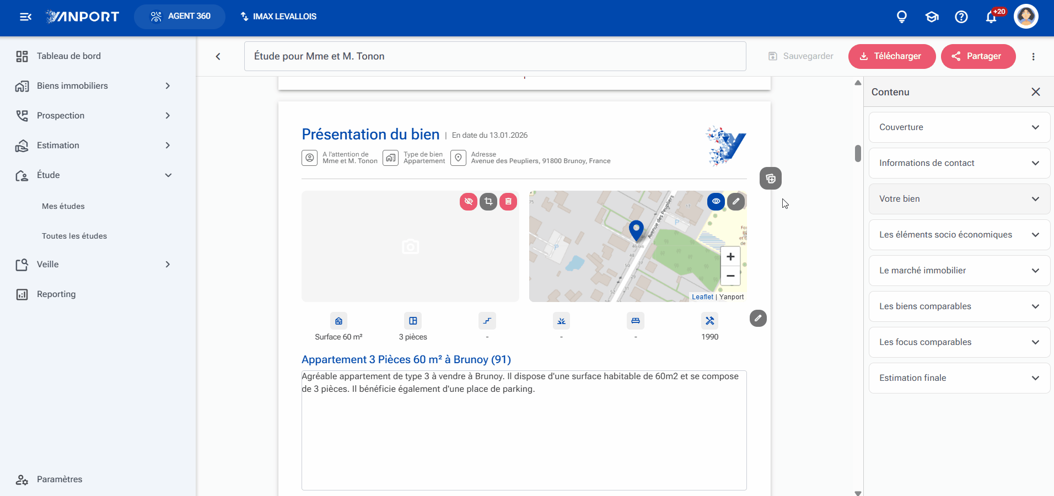Viewport: 1054px width, 496px height.
Task: Click the Télécharger button
Action: click(x=892, y=56)
